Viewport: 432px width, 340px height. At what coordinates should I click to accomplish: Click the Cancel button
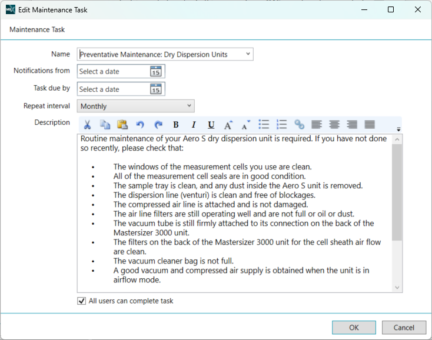coord(404,328)
